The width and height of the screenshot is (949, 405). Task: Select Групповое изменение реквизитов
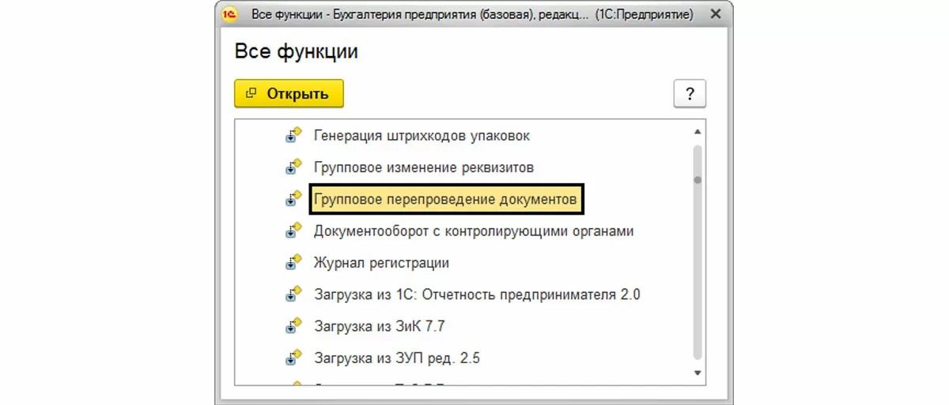424,167
